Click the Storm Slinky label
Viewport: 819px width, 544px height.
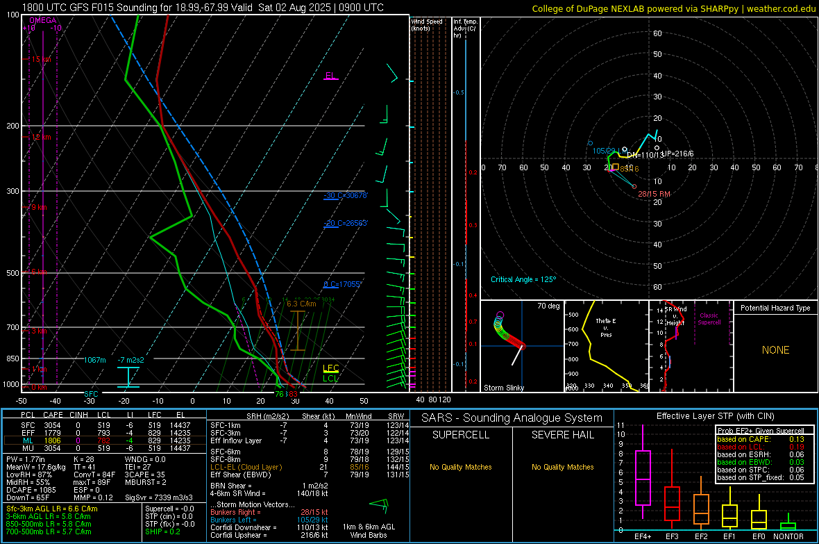pos(503,388)
